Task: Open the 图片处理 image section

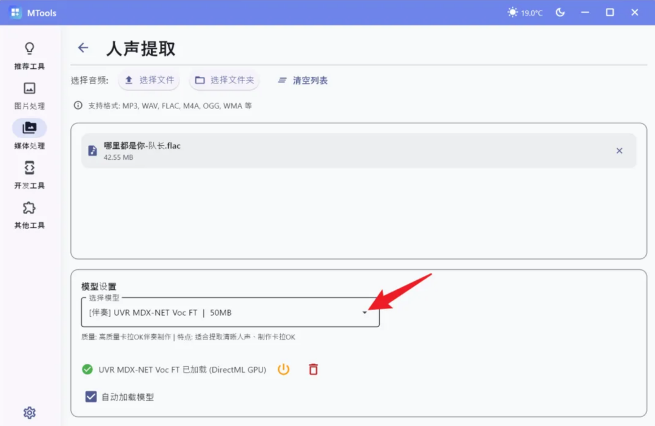Action: click(29, 95)
